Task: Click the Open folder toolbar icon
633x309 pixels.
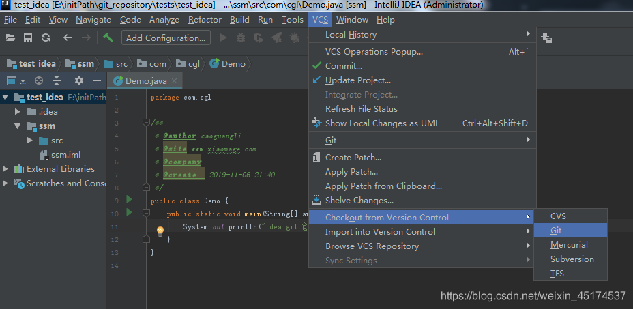Action: (10, 38)
